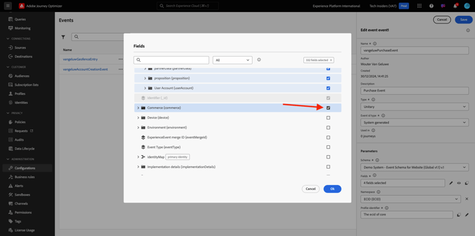This screenshot has width=475, height=236.
Task: Open the help question-mark icon
Action: (431, 6)
